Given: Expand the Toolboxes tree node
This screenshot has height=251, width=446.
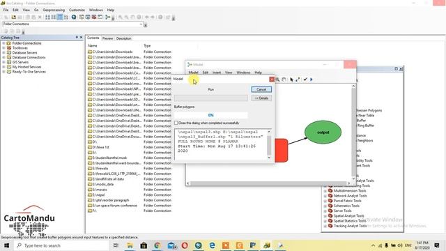Looking at the screenshot, I should tap(3, 48).
